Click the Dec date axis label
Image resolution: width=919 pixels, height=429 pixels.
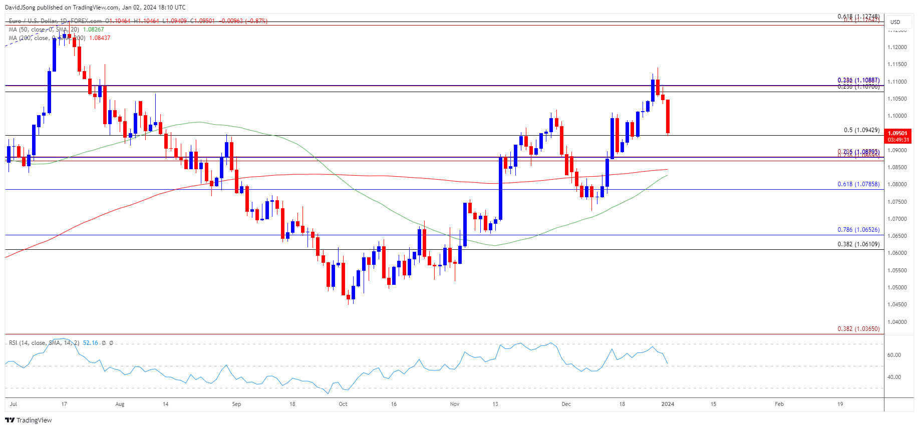(566, 404)
